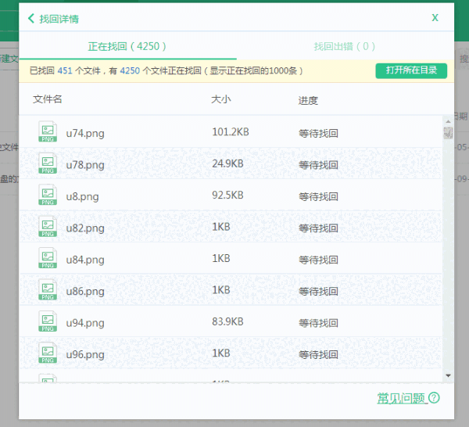Select the u96.png file icon
Screen dimensions: 469x427
48,354
